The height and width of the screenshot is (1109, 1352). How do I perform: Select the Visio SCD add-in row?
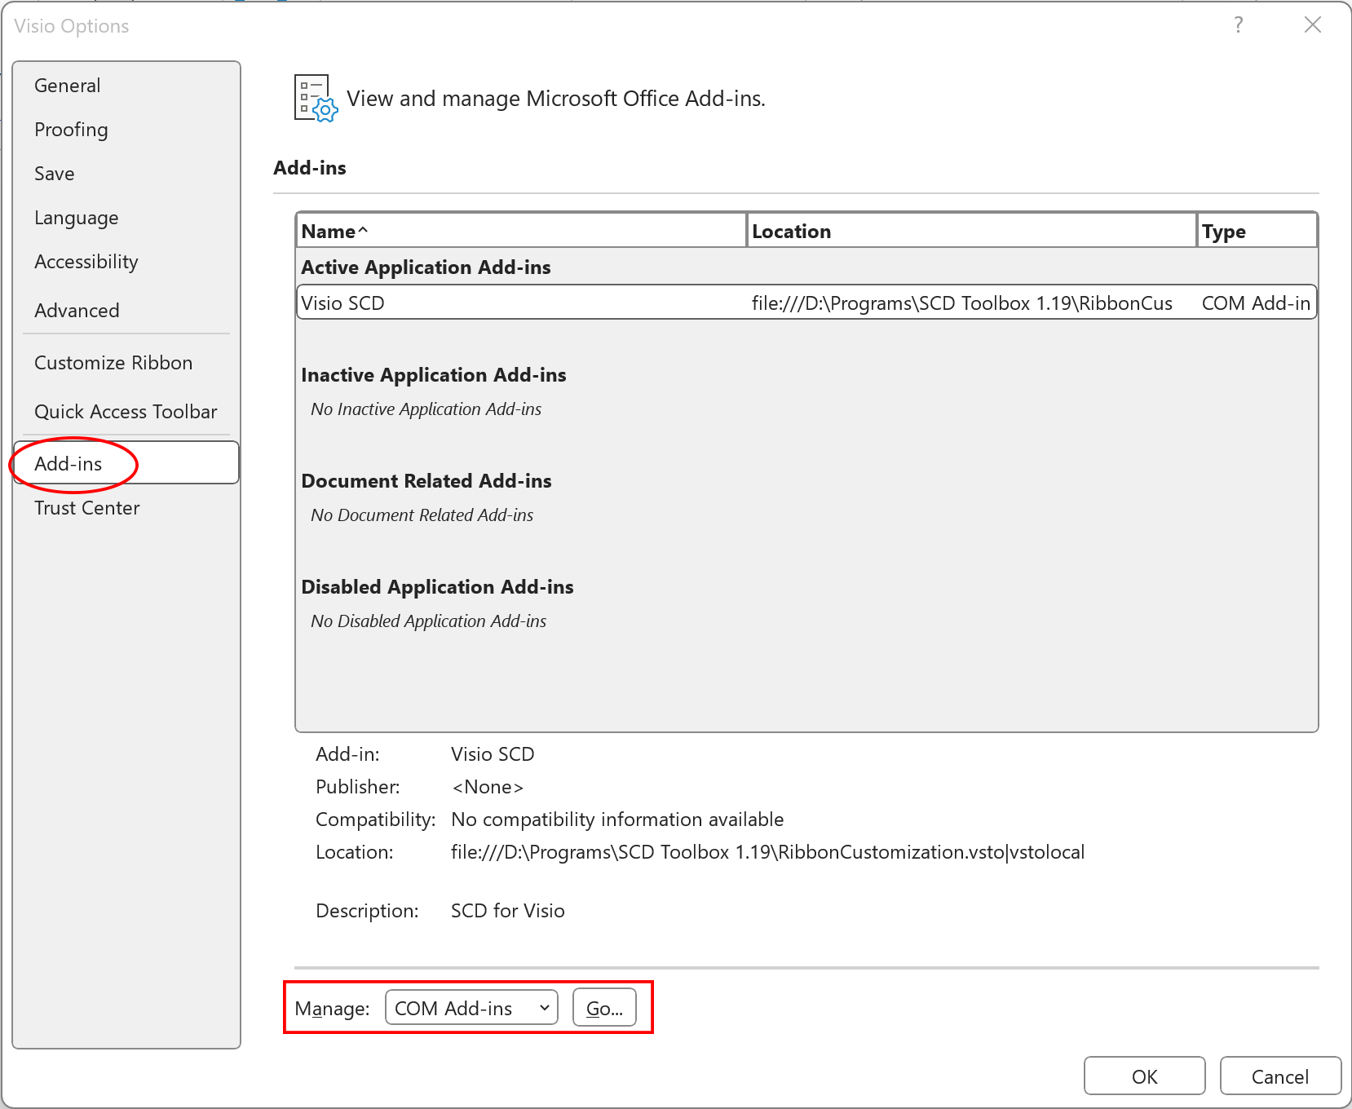click(807, 303)
